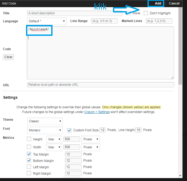Screen dimensions: 187x181
Task: Open the Language dropdown
Action: (47, 21)
